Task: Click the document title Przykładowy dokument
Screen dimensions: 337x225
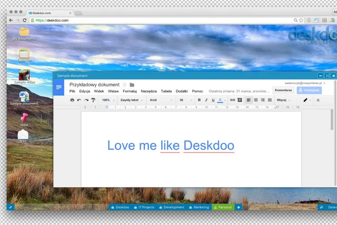Action: [x=94, y=85]
